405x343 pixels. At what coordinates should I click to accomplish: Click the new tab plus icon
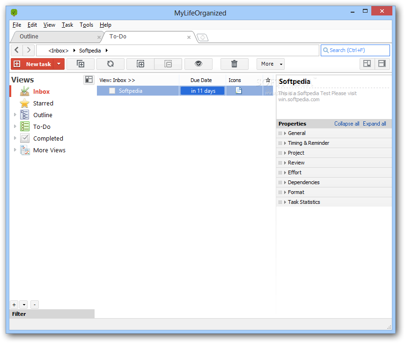coord(203,37)
